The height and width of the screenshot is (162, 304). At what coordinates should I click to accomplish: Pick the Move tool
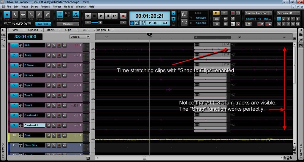pyautogui.click(x=23, y=15)
